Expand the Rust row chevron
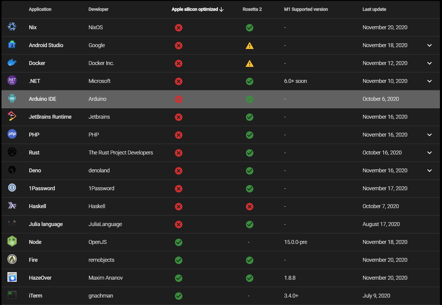 point(429,153)
